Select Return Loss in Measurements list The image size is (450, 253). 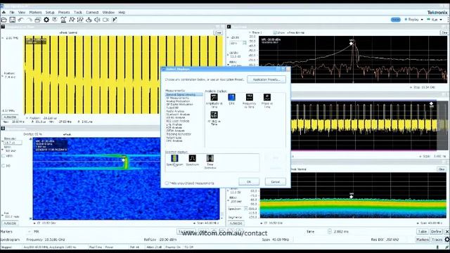click(x=174, y=138)
